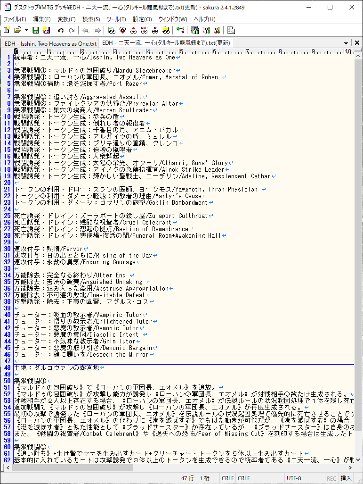Click the column ruler at mark 5
This screenshot has height=484, width=363.
click(x=181, y=51)
